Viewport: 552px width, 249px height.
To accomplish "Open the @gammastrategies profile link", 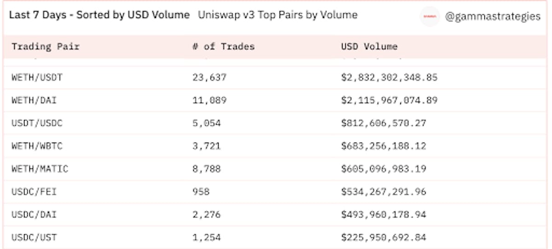I will point(493,17).
